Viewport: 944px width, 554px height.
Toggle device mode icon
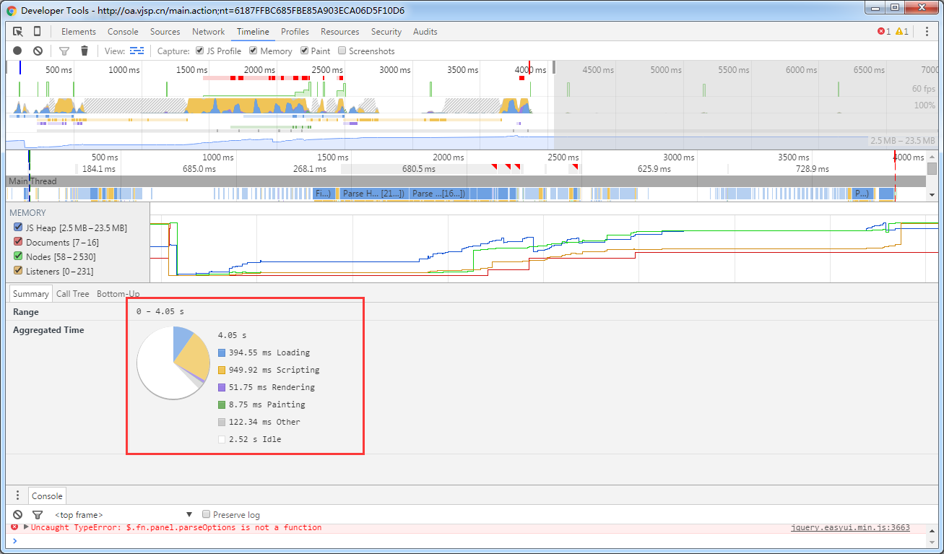point(38,32)
